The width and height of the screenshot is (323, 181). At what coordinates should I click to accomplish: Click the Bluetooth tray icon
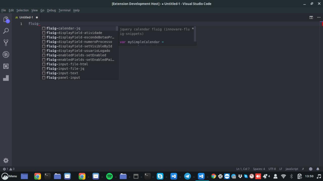[x=291, y=176]
